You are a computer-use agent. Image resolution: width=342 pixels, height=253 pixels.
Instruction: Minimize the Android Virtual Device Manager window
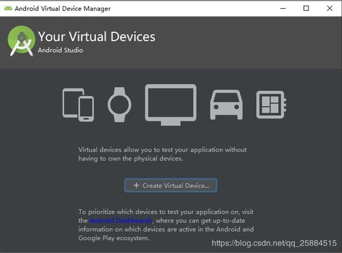(x=283, y=8)
